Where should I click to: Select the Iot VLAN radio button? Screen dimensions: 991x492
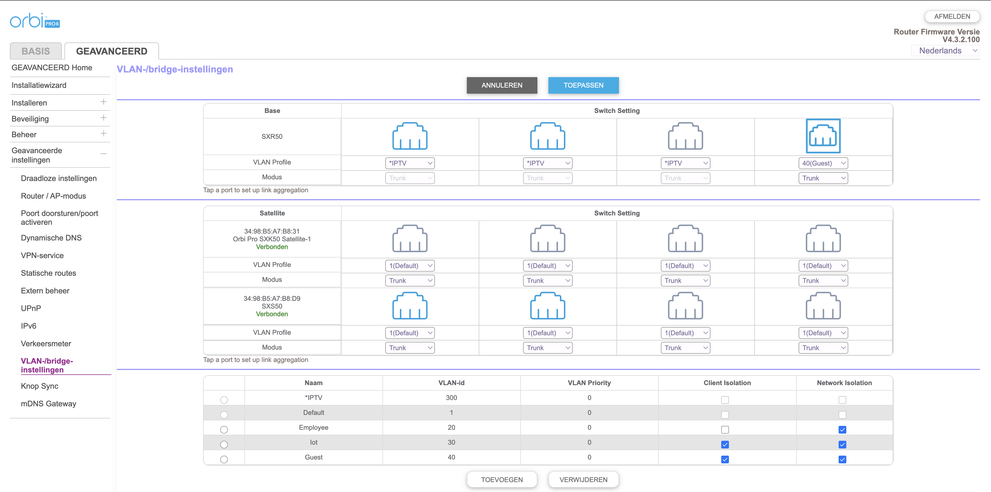click(x=224, y=445)
